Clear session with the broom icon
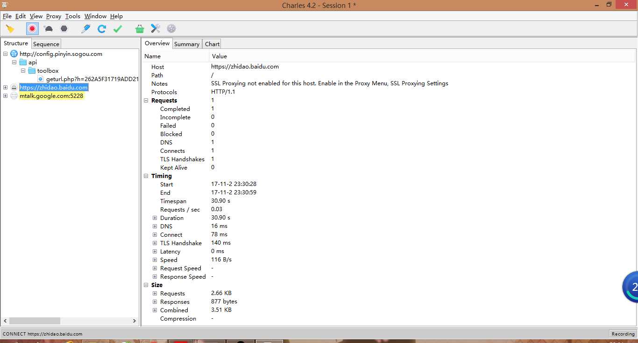The image size is (638, 343). pyautogui.click(x=10, y=29)
